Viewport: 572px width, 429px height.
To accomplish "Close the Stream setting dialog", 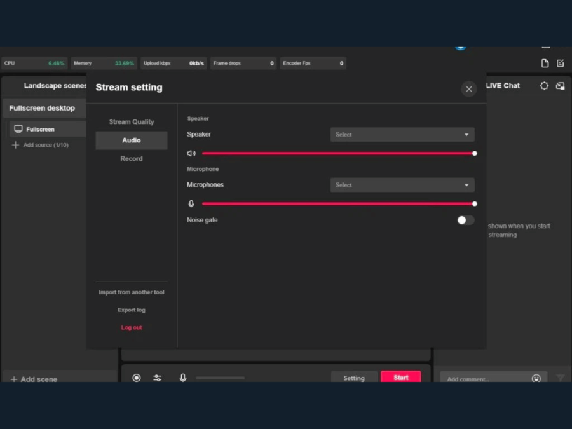I will [x=469, y=88].
